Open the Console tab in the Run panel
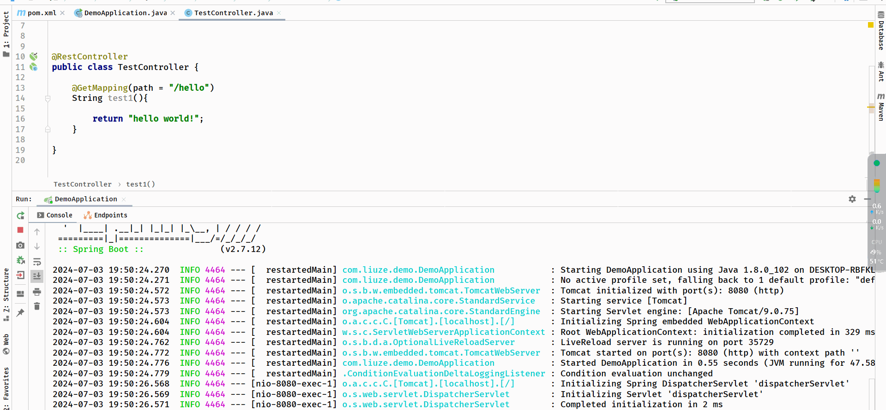886x410 pixels. [x=54, y=215]
